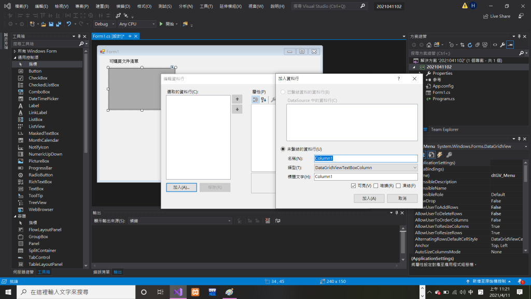Screen dimensions: 531x299
Task: Click the Live Share icon
Action: 485,16
